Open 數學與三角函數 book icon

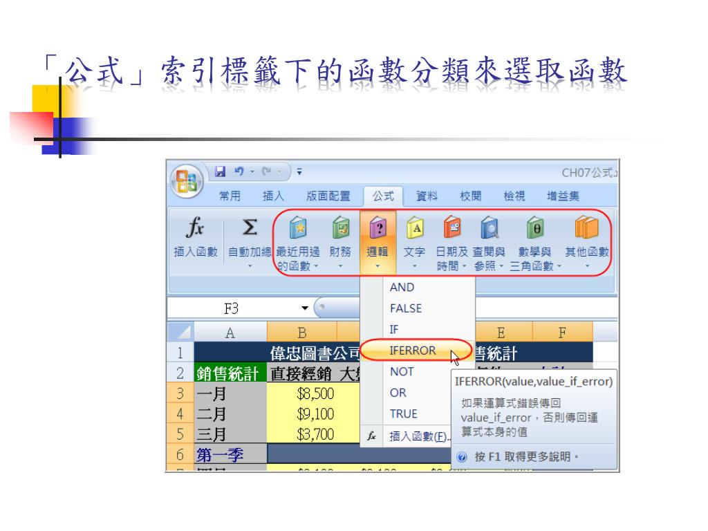click(535, 227)
